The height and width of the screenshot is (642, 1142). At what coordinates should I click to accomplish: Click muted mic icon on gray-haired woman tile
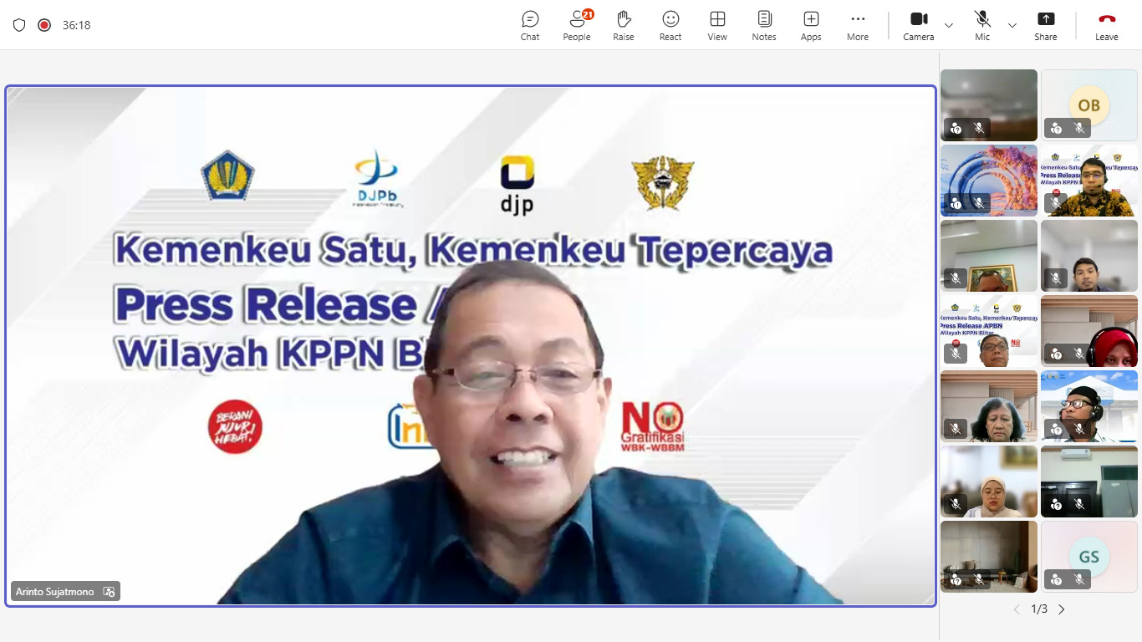pyautogui.click(x=956, y=429)
